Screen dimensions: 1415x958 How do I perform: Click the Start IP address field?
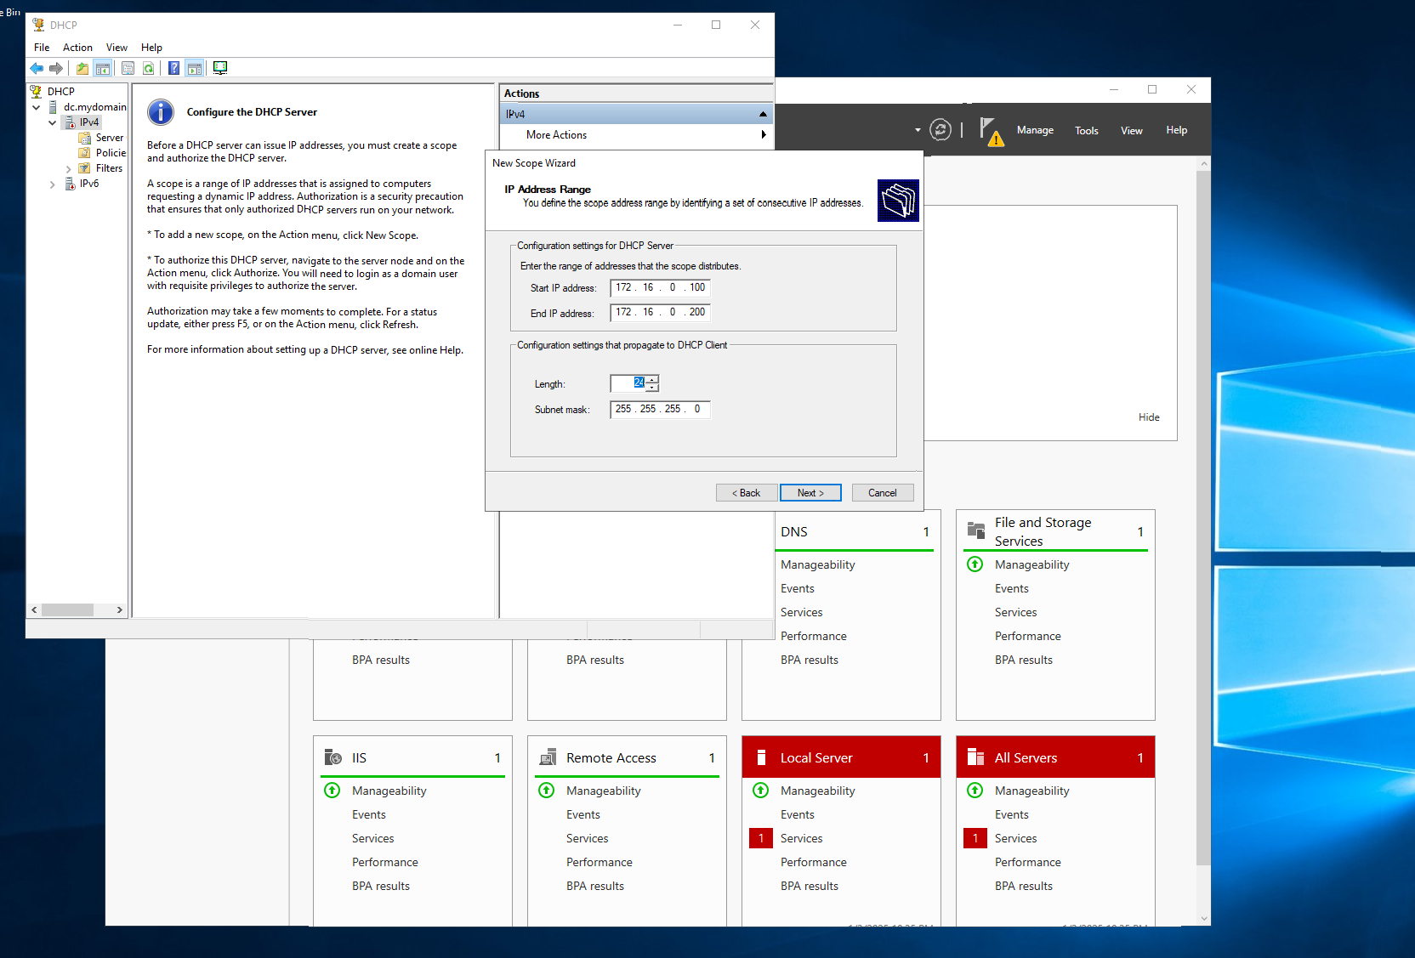click(660, 288)
